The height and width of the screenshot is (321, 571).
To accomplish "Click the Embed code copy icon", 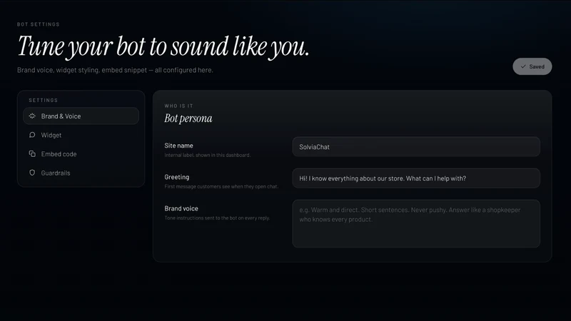I will tap(32, 154).
